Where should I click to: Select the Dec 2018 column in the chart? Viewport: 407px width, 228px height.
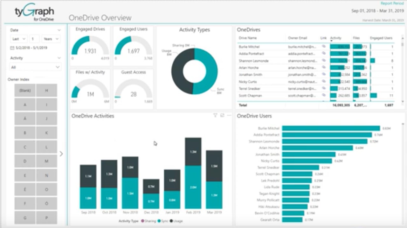pos(151,194)
